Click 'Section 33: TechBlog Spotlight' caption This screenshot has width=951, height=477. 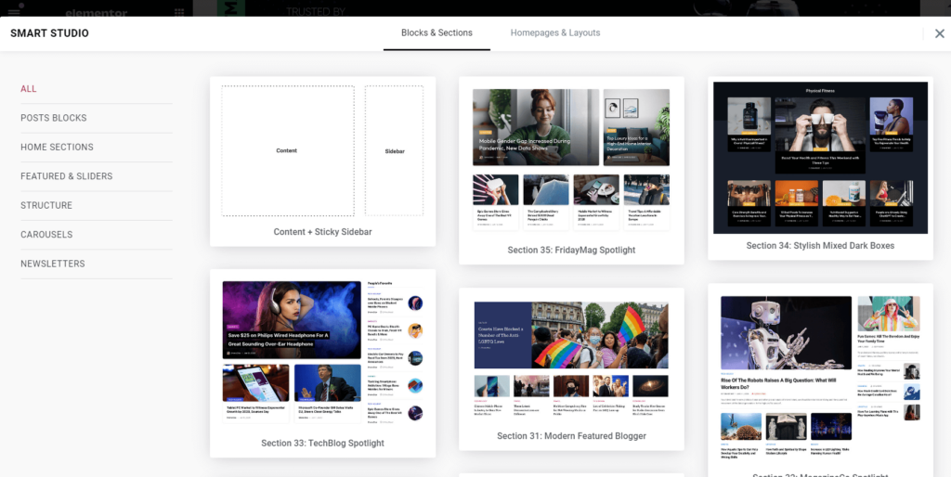coord(322,443)
